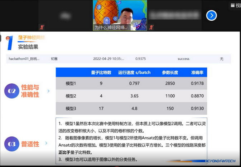Click the purple 02 circle badge
Image resolution: width=241 pixels, height=167 pixels.
click(11, 91)
